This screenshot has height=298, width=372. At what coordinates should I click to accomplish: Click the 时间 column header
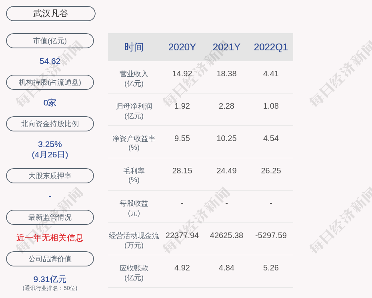tap(134, 47)
